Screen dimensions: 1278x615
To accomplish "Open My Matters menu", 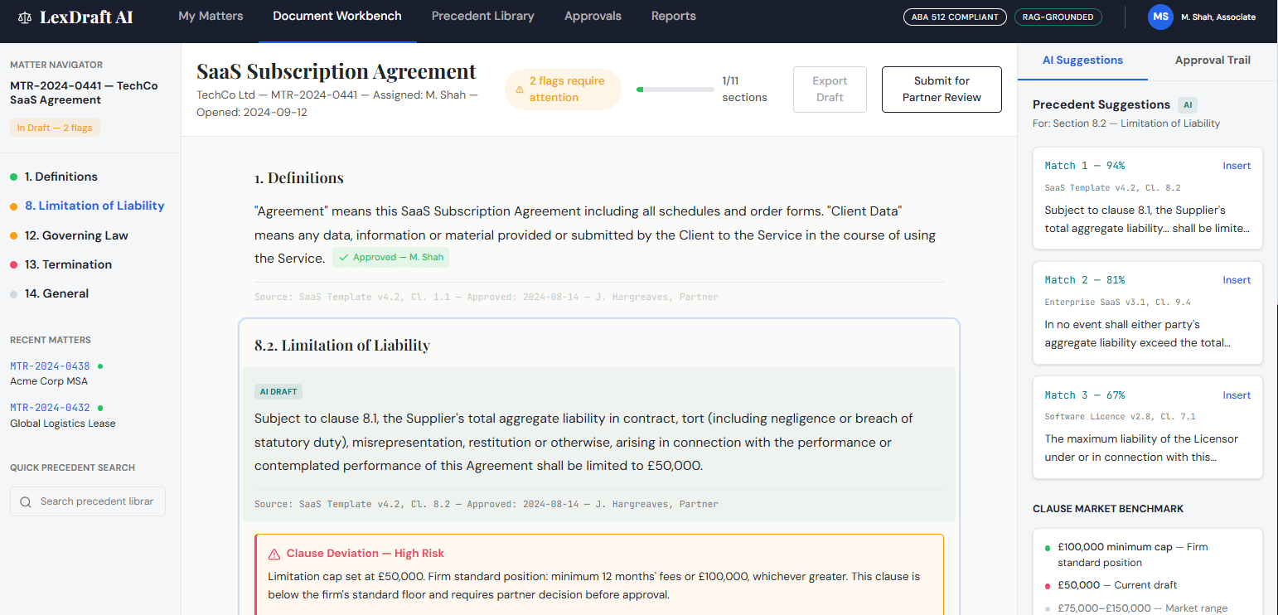I will 211,16.
